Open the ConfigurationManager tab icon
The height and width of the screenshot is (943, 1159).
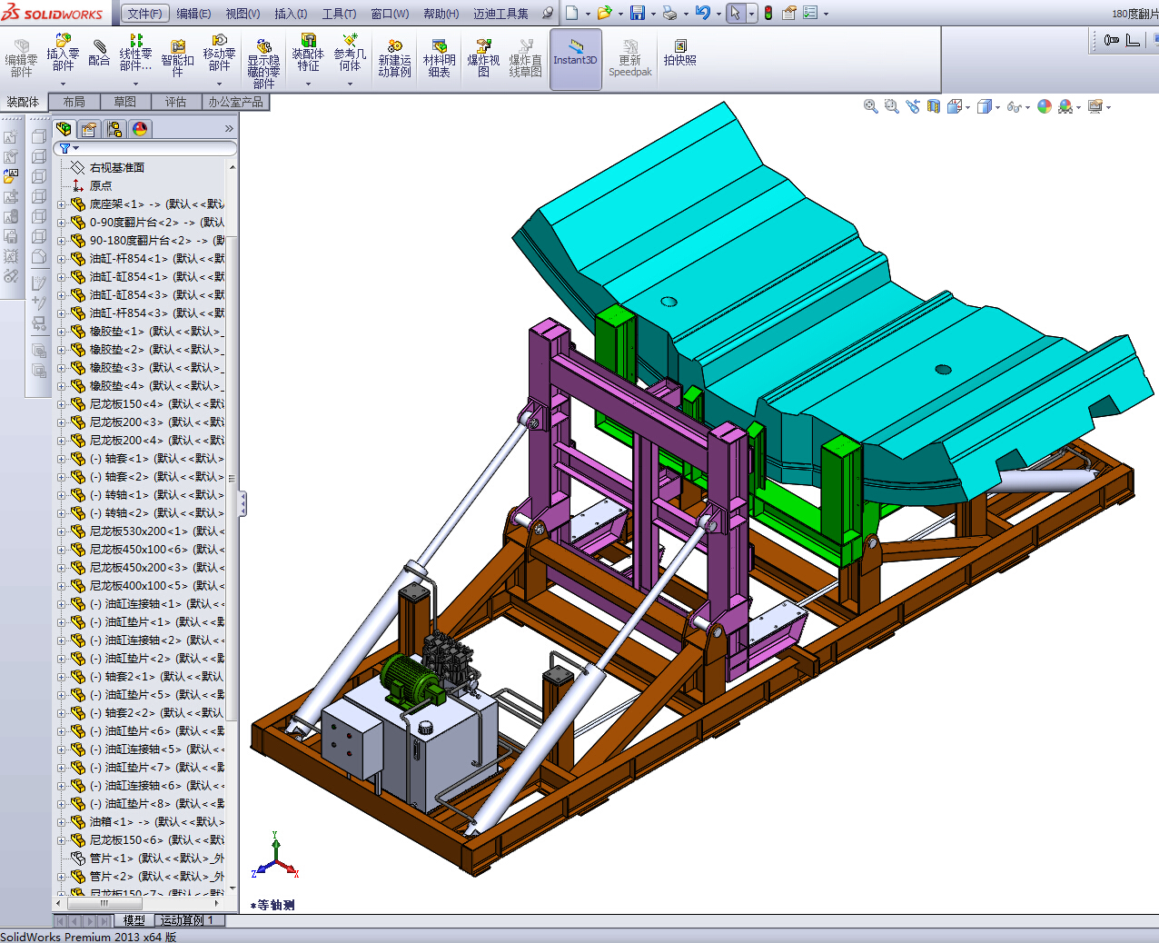click(114, 129)
